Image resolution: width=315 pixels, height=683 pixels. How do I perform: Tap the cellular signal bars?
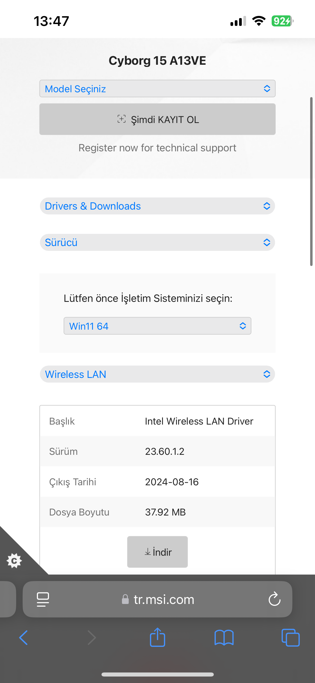click(x=238, y=21)
